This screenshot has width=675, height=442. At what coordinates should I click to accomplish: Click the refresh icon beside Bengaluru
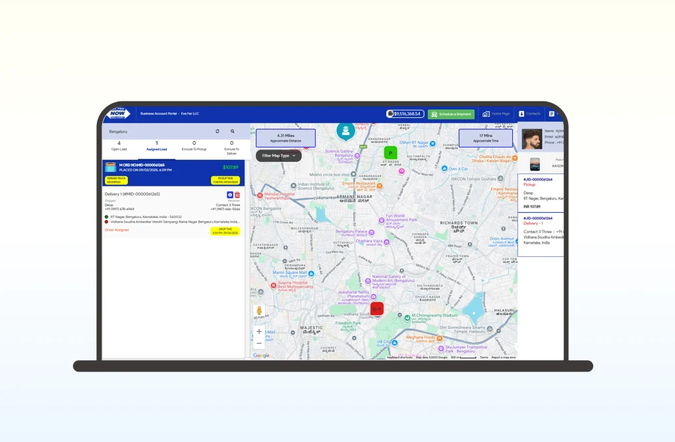[218, 132]
